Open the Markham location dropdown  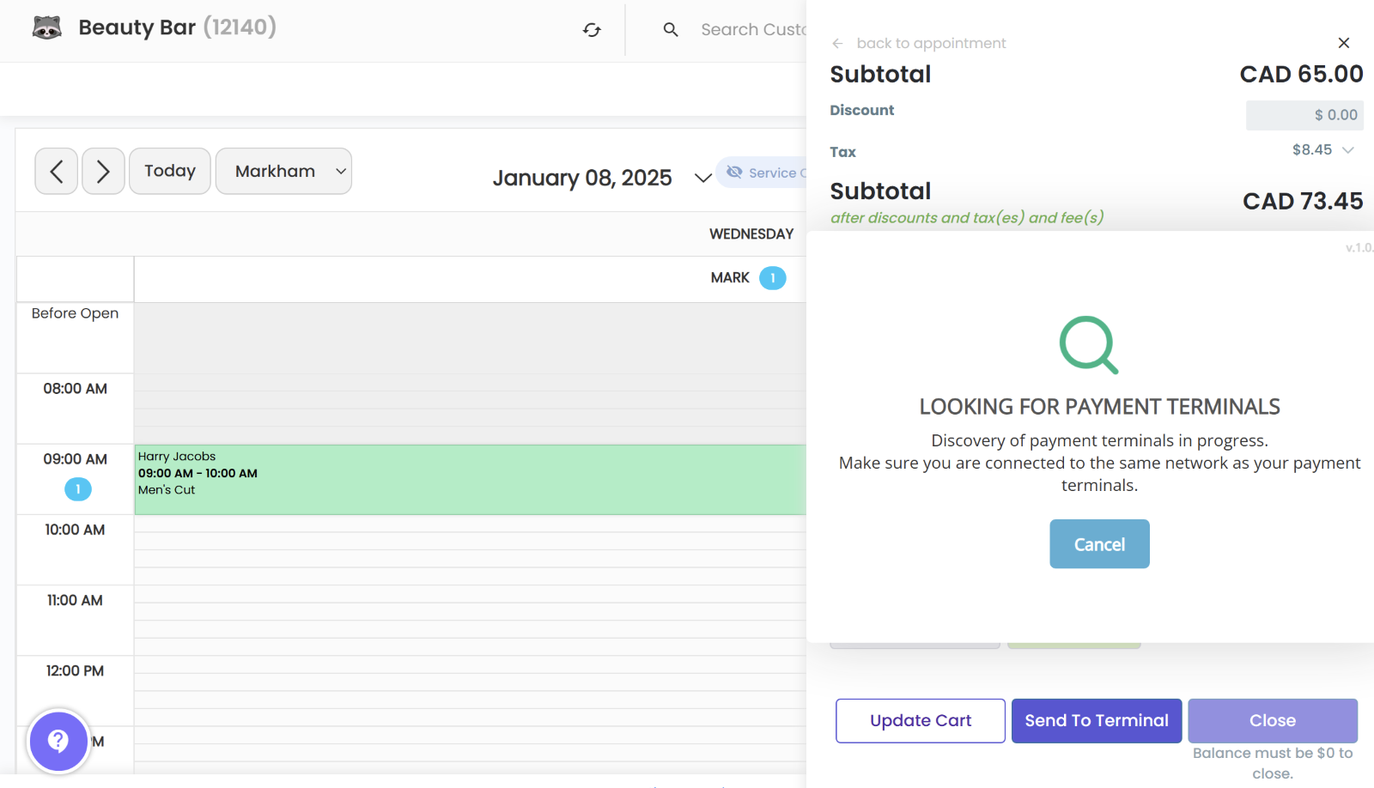tap(283, 172)
